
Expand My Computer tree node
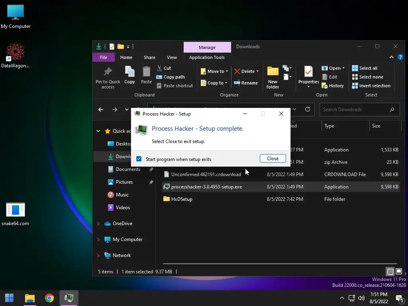(98, 239)
